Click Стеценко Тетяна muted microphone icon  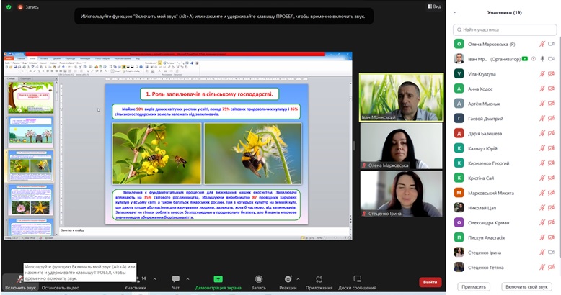tap(542, 267)
